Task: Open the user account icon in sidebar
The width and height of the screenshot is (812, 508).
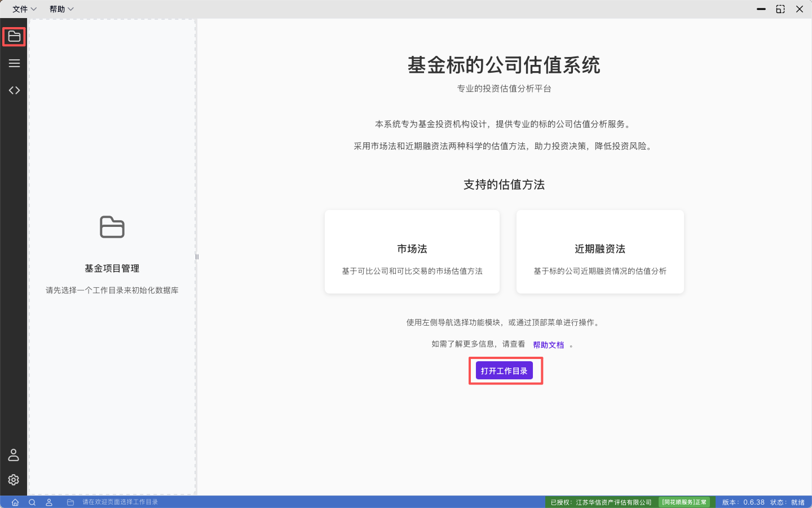Action: click(14, 455)
